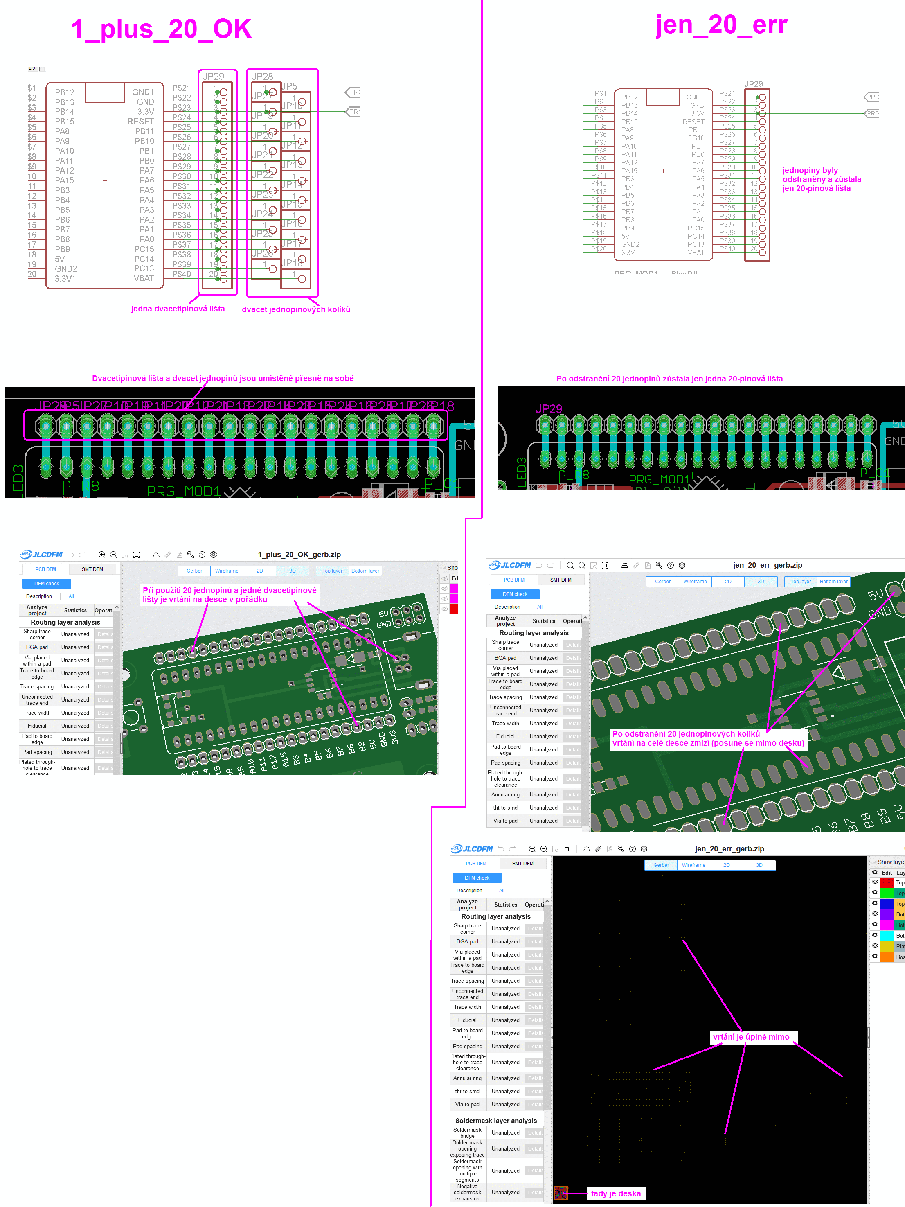Click fit-to-screen icon in 1_plus_20_OK_gerb.zip window
Viewport: 905px width, 1207px height.
136,555
